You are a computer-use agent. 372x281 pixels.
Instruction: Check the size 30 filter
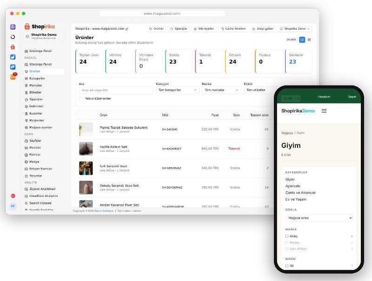point(287,266)
